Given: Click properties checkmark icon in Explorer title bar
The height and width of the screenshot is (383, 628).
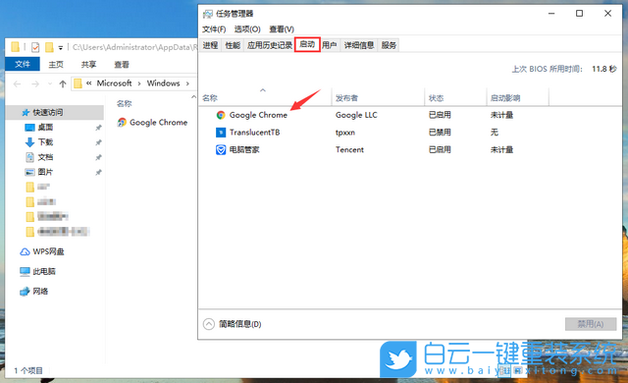Looking at the screenshot, I should pyautogui.click(x=35, y=47).
